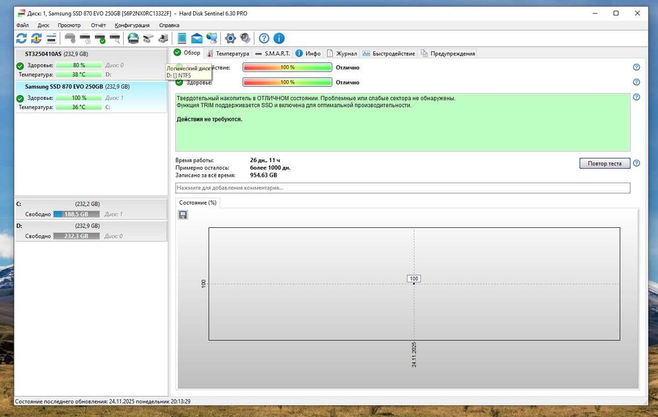Screen dimensions: 658x417
Task: Click the Повтор теста button
Action: coord(605,164)
